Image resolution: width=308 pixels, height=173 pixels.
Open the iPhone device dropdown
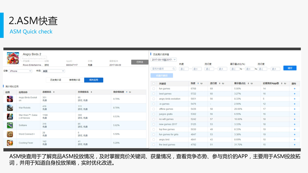(21, 71)
